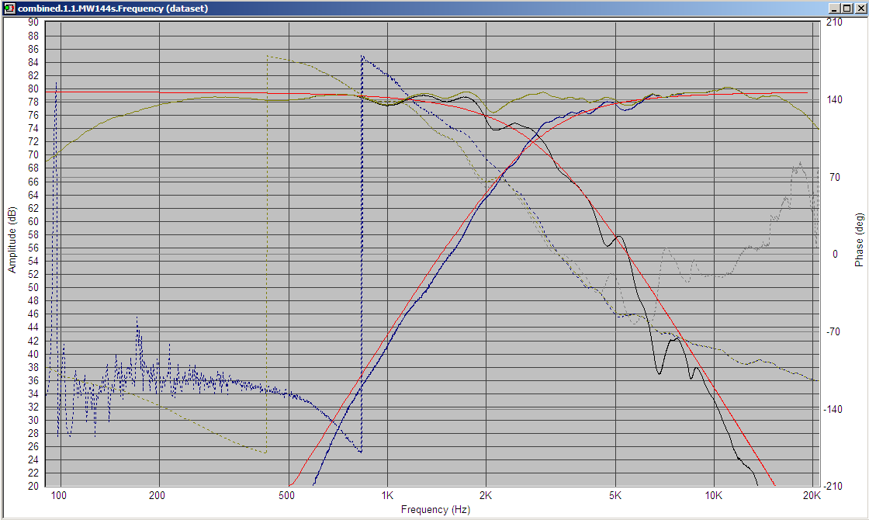The height and width of the screenshot is (520, 869).
Task: Click the 70 phase tick label
Action: [x=835, y=178]
